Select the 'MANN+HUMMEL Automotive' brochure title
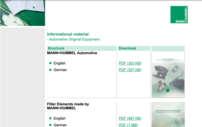This screenshot has width=202, height=127. pos(72,53)
